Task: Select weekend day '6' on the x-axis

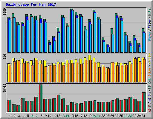Action: point(32,116)
